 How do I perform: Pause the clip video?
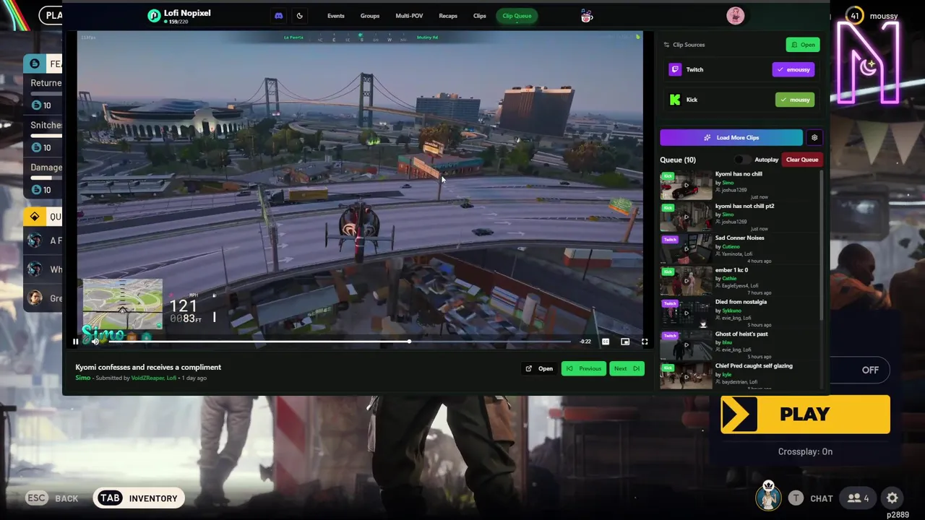[x=75, y=342]
